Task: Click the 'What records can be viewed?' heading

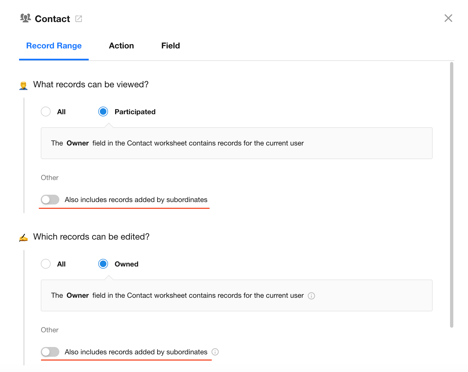Action: tap(91, 85)
